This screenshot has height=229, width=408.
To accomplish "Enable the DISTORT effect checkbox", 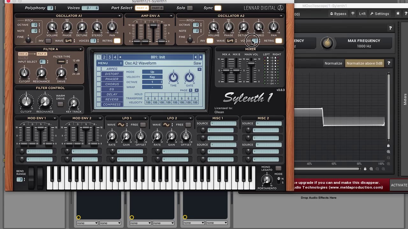I will pos(99,74).
